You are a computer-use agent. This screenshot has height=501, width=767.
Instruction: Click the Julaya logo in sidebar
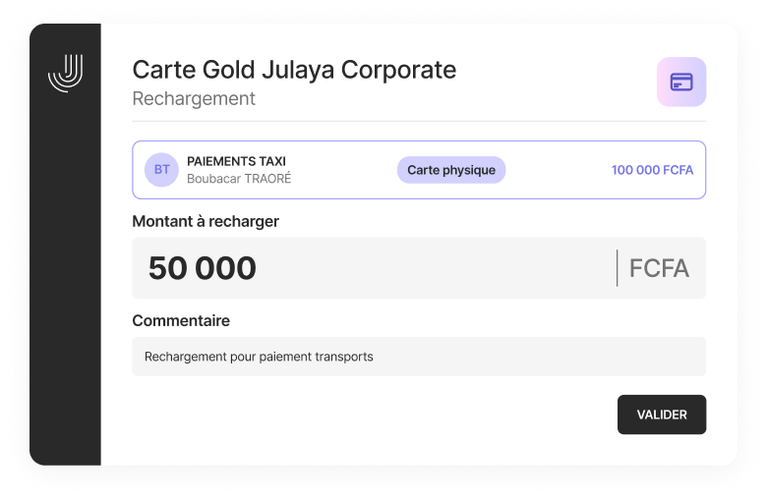(65, 73)
